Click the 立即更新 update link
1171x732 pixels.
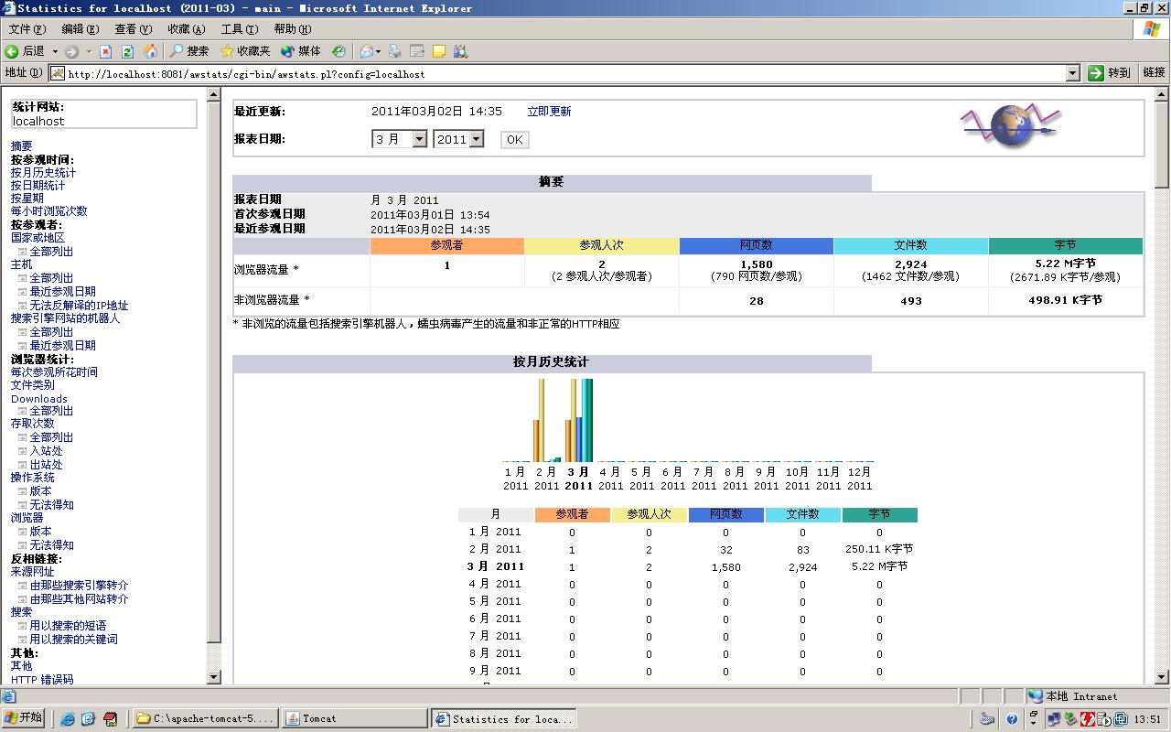[549, 111]
